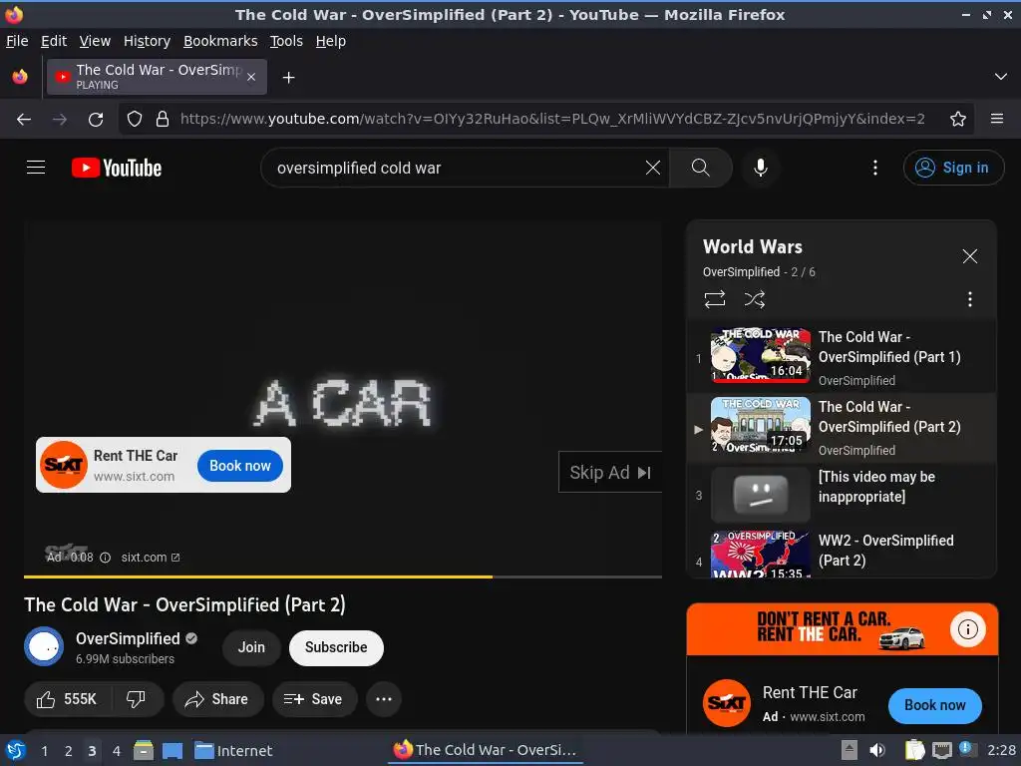This screenshot has width=1021, height=766.
Task: Click Book now in the sidebar Sixt ad
Action: [x=934, y=705]
